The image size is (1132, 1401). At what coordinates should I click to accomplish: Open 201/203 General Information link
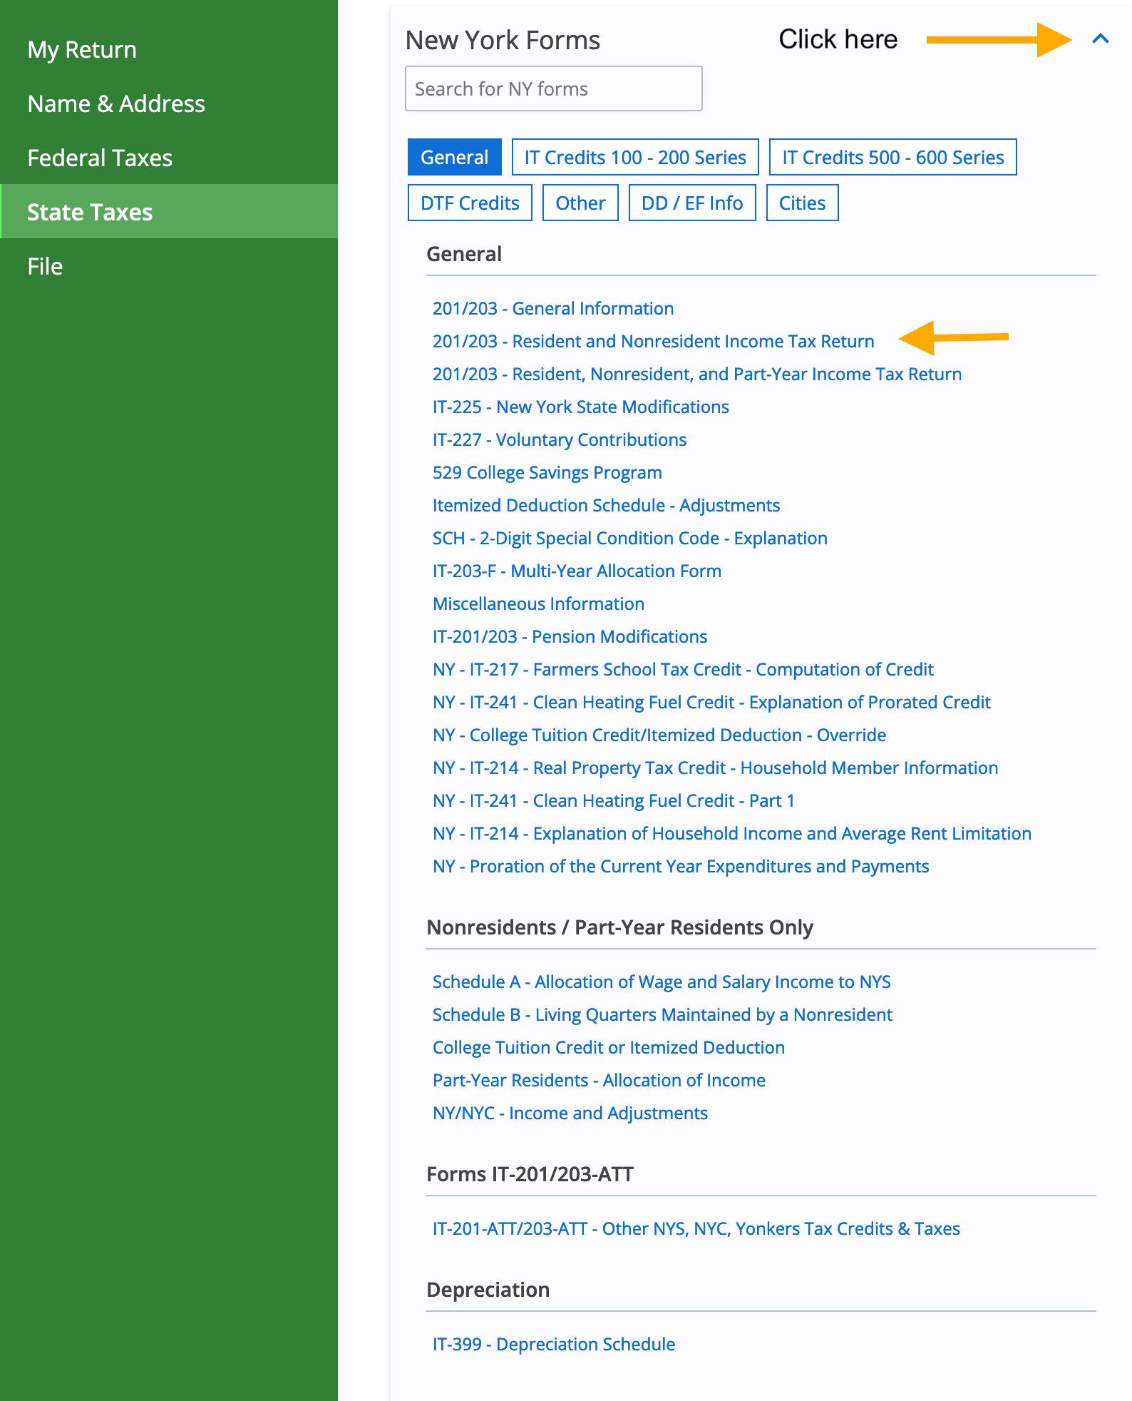552,309
